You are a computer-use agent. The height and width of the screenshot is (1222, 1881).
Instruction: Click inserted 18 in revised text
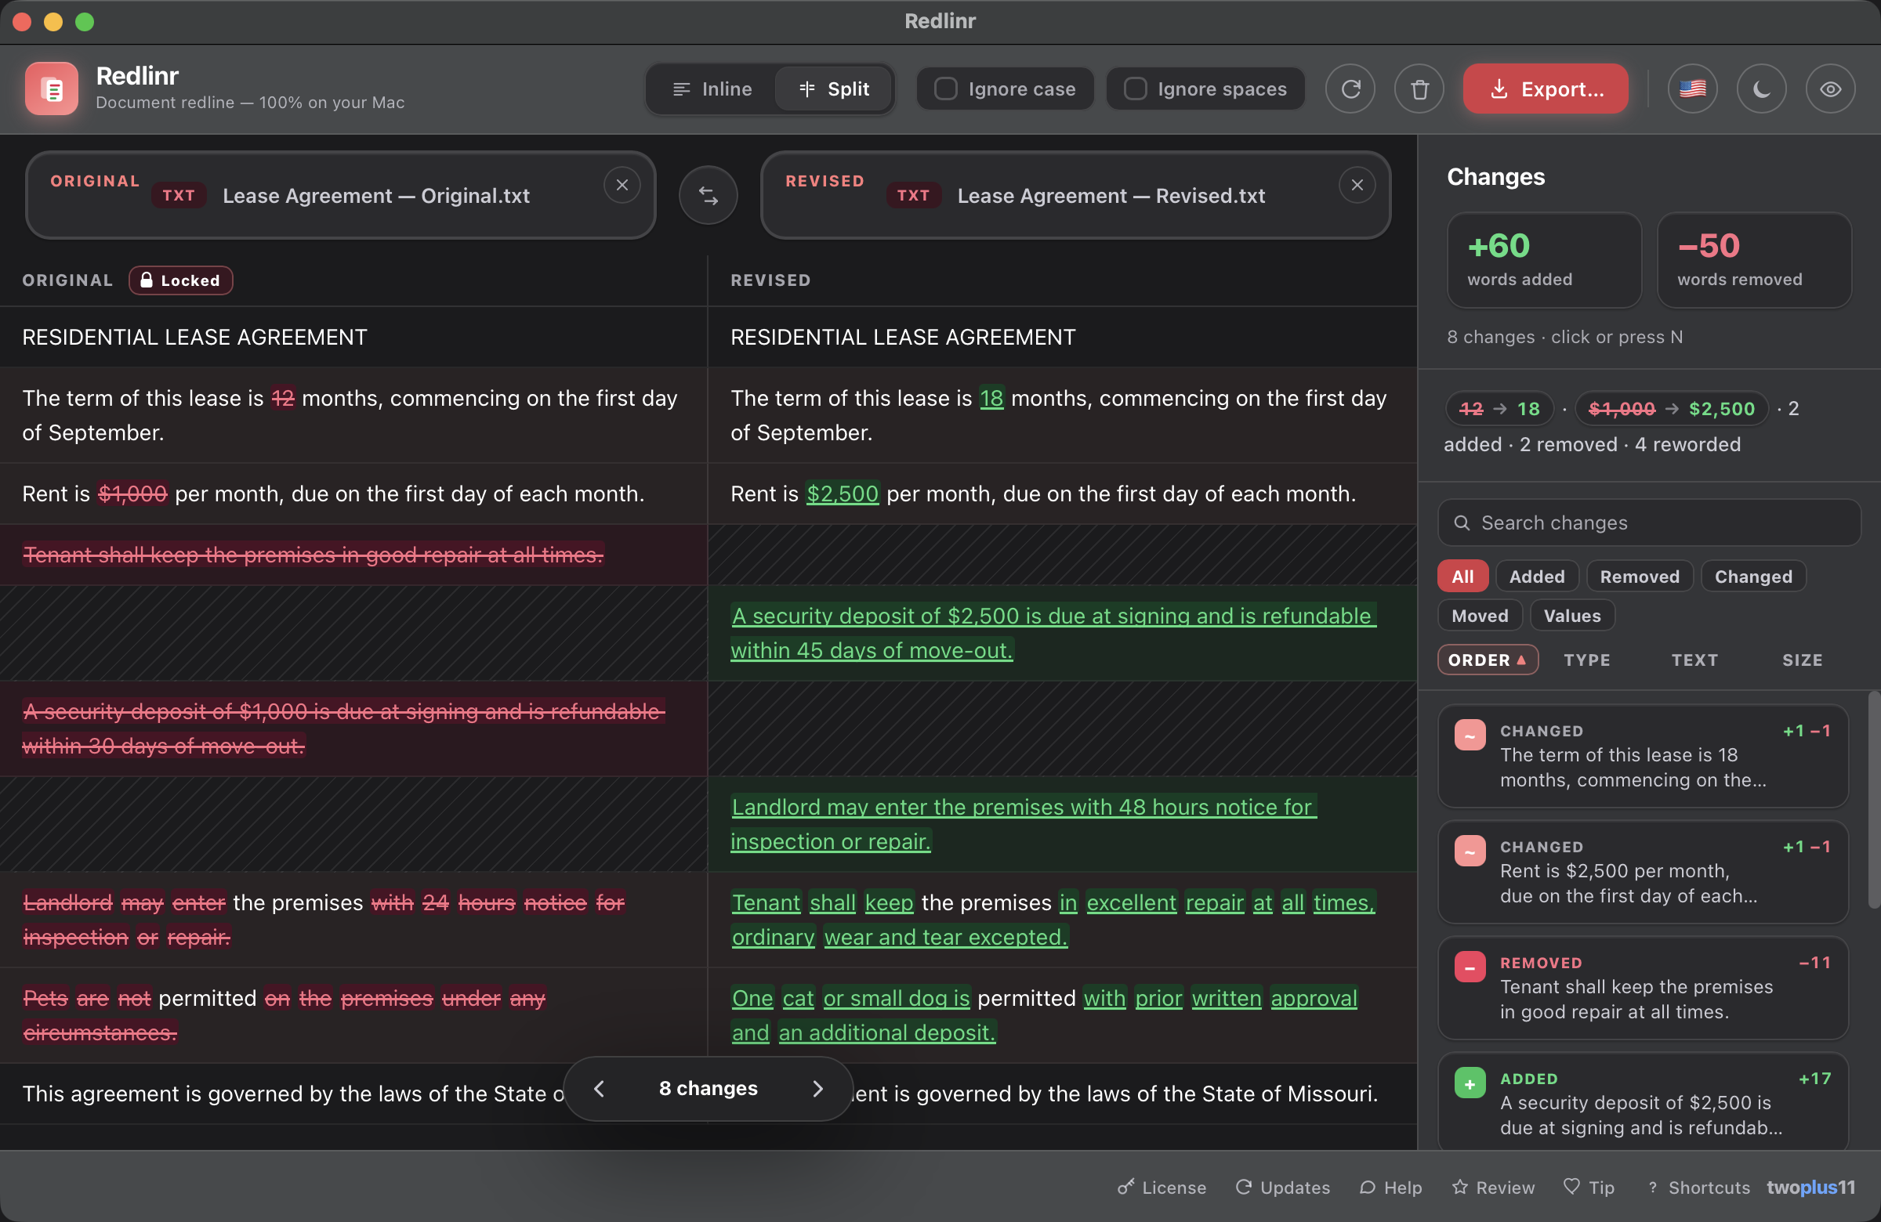tap(991, 398)
